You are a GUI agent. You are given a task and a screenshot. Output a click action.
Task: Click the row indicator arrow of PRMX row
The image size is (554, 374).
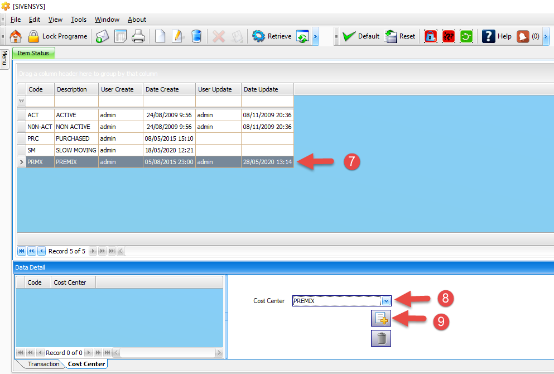(22, 162)
